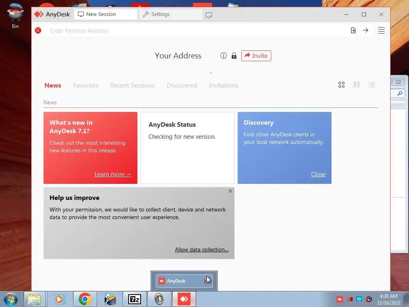Open the Discovered tab
This screenshot has height=307, width=409.
point(182,86)
